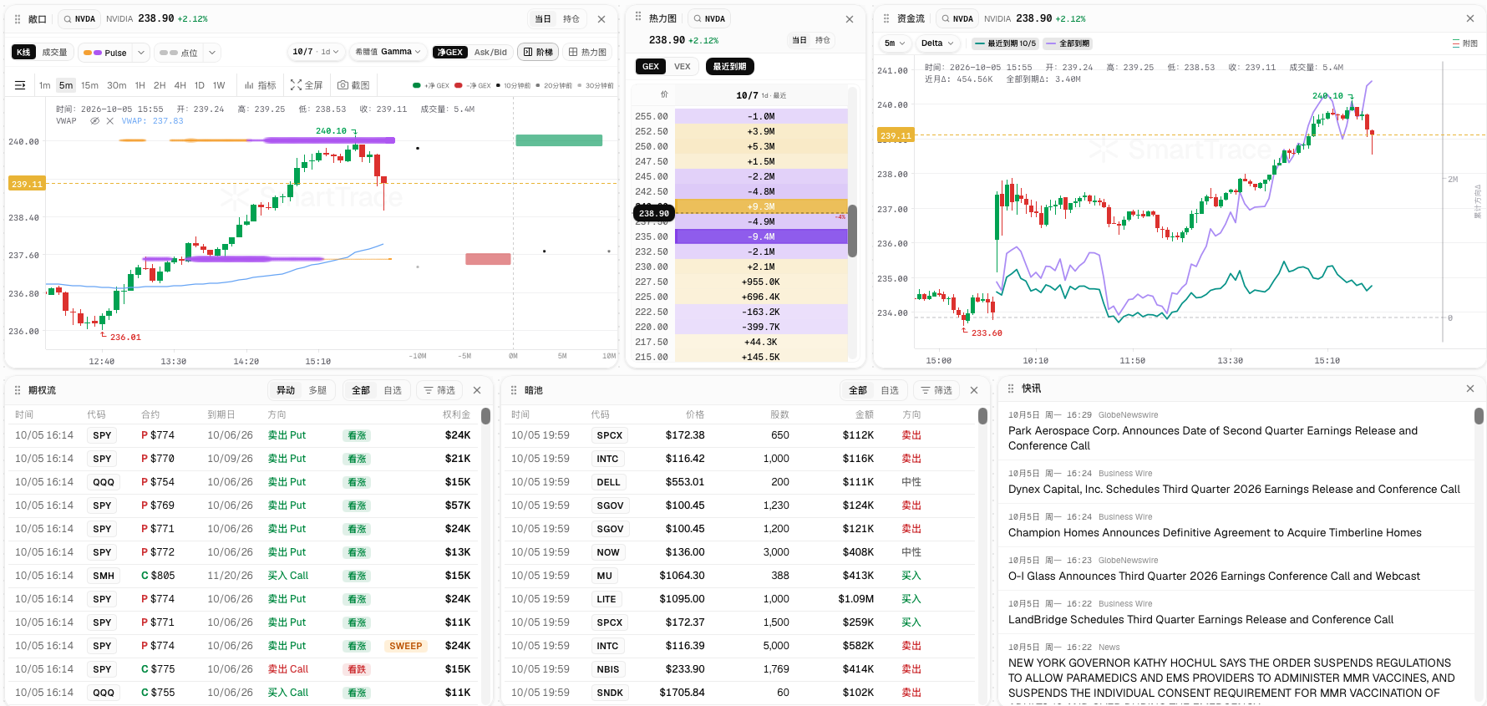This screenshot has width=1487, height=706.
Task: Open the 10/7 1d expiry dropdown
Action: point(316,52)
